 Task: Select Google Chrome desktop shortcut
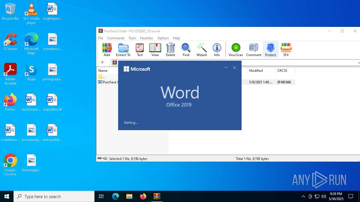10,165
